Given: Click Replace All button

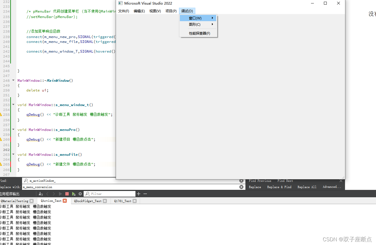Looking at the screenshot, I should (307, 187).
